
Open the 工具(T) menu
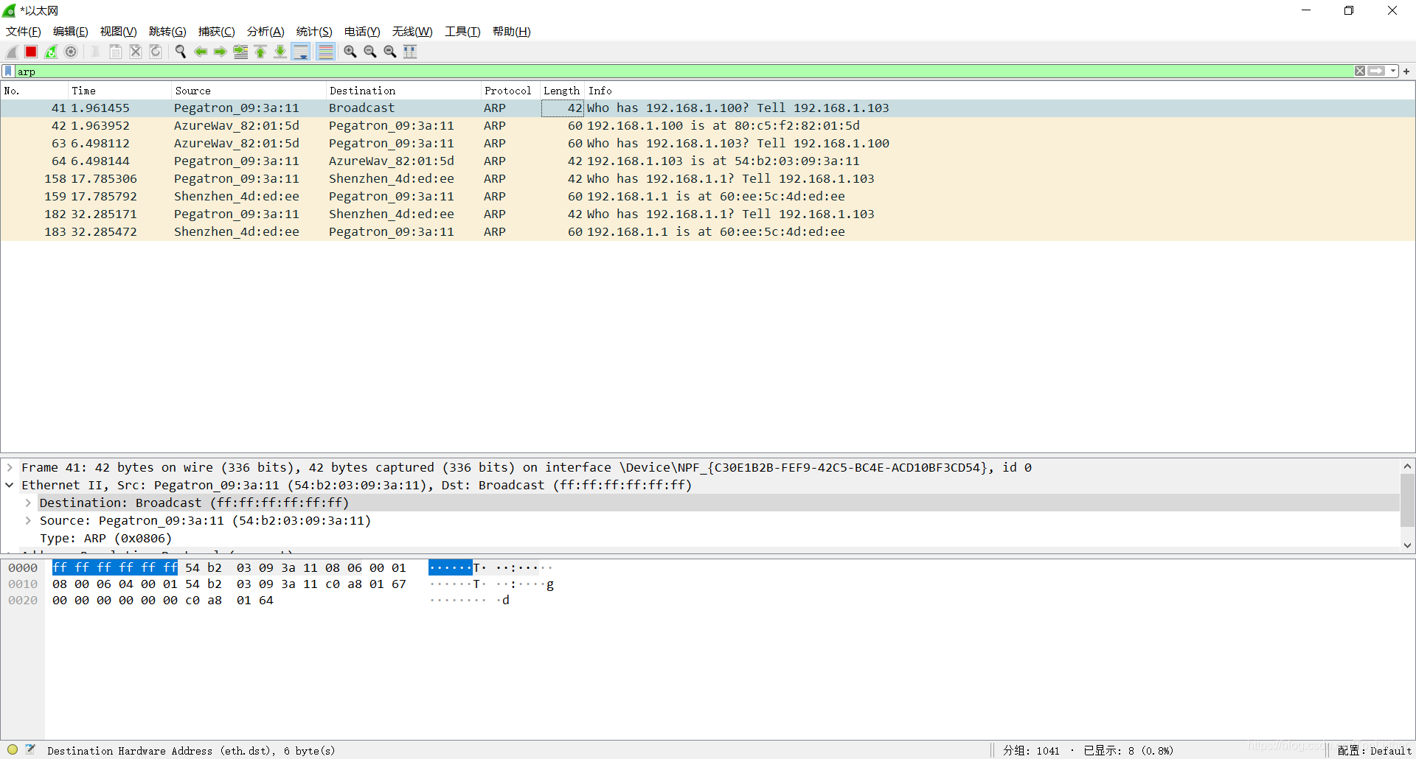[462, 32]
